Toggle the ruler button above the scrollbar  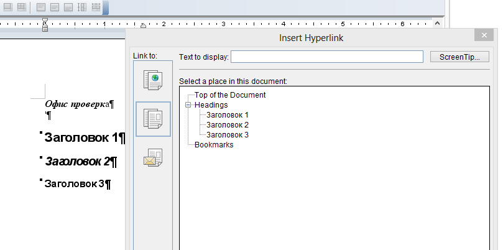tap(437, 24)
